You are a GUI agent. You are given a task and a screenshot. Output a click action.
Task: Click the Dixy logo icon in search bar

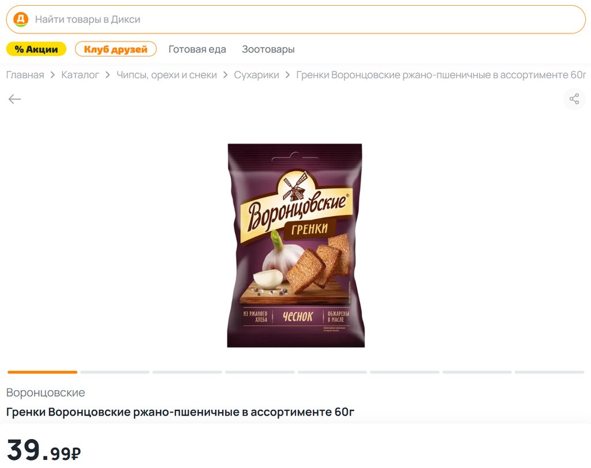coord(21,19)
